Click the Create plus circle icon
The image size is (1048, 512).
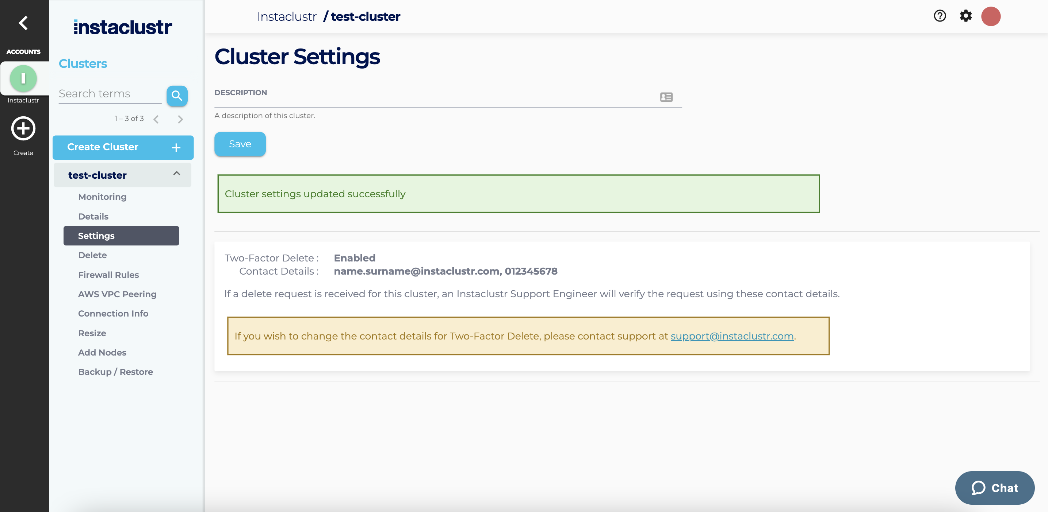click(23, 129)
